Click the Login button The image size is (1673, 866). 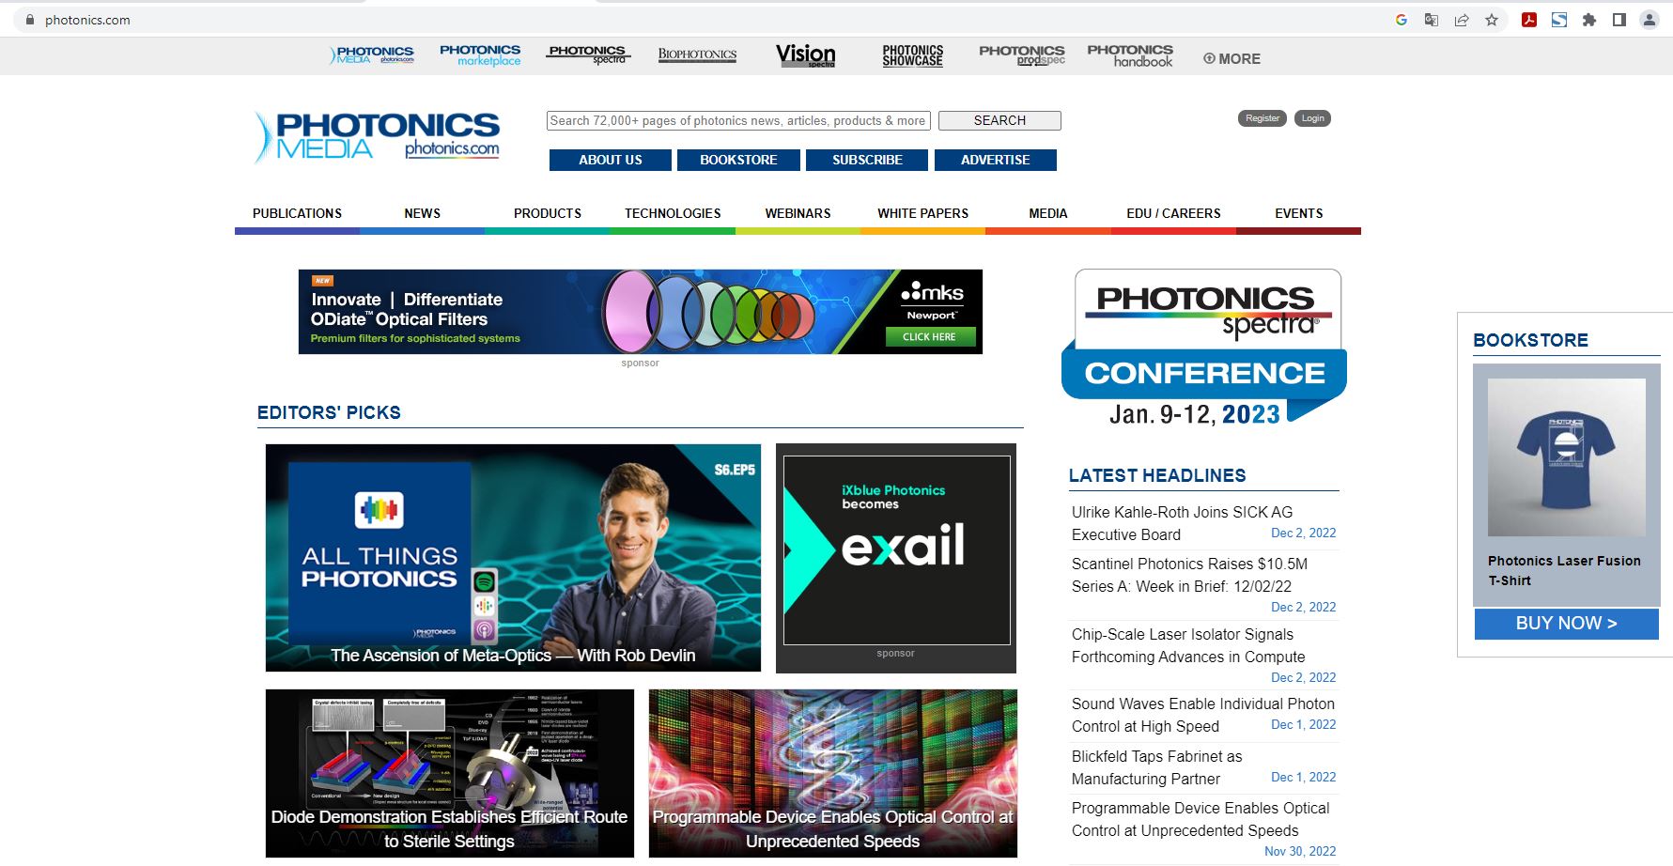tap(1312, 118)
